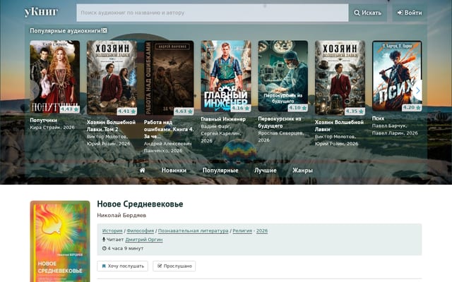Screen dimensions: 452x282
Task: Show previous books with left carousel arrow
Action: [35, 90]
